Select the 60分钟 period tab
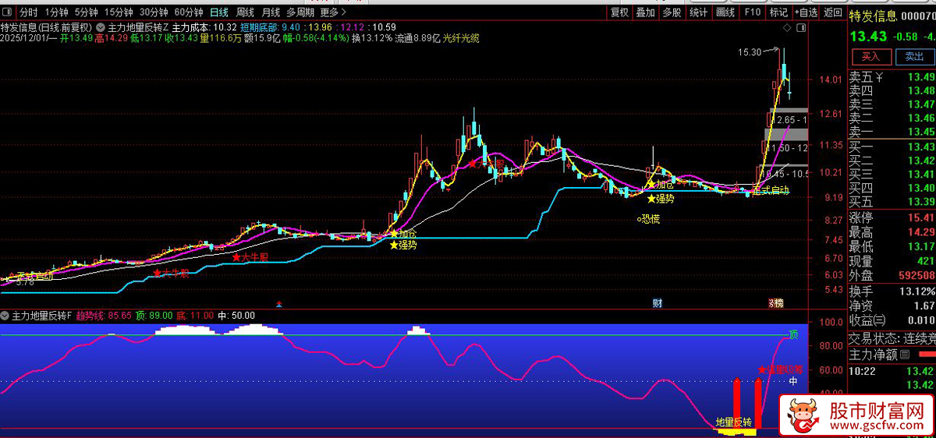Screen dimensions: 936x438 coord(188,12)
